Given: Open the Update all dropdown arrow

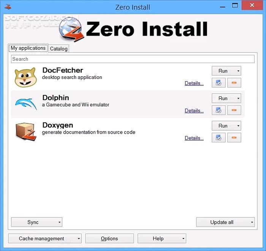Looking at the screenshot, I should pos(252,222).
